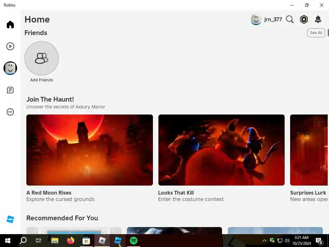This screenshot has width=329, height=247.
Task: Open the Robux hexagon icon
Action: [x=304, y=20]
